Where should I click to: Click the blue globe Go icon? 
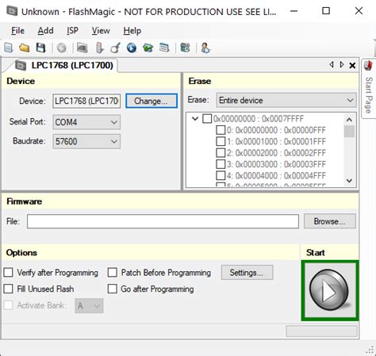[x=132, y=48]
